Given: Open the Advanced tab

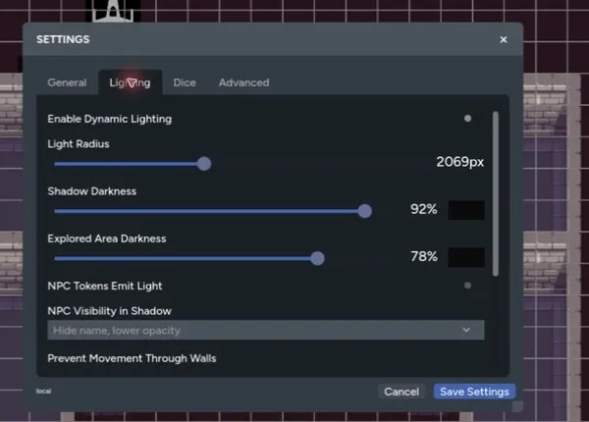Looking at the screenshot, I should [243, 82].
